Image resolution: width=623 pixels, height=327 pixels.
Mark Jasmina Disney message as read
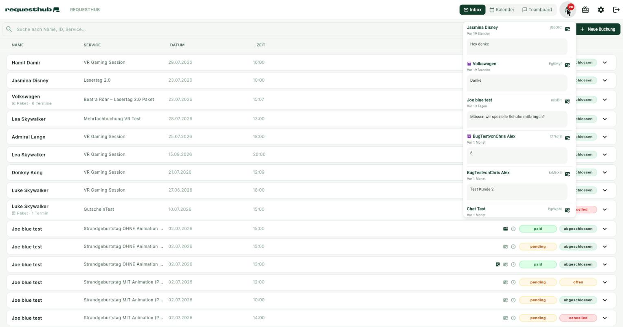567,29
